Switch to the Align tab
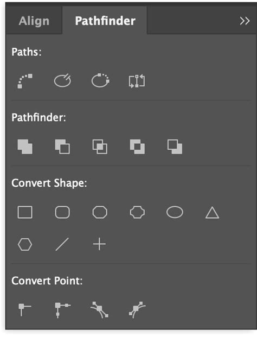The image size is (257, 337). pyautogui.click(x=34, y=21)
